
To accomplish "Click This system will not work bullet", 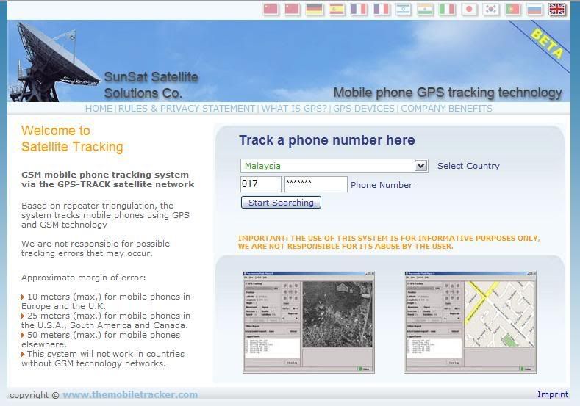I will [x=103, y=358].
